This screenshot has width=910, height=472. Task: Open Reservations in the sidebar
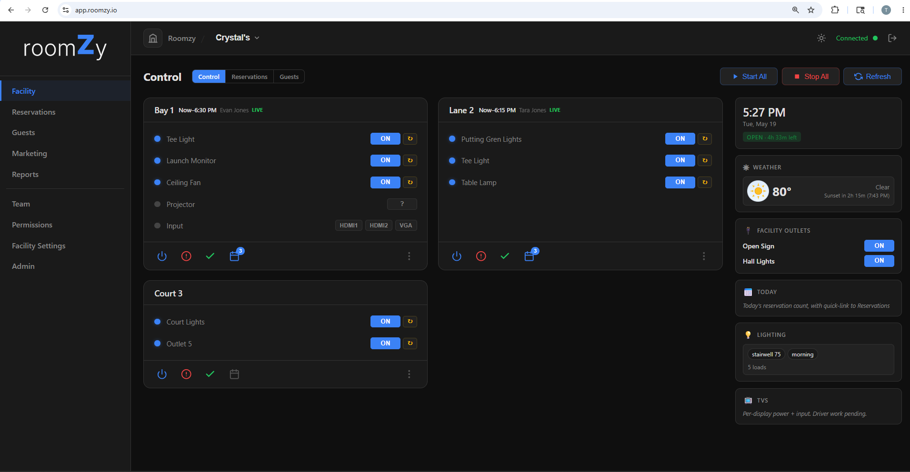click(x=65, y=112)
